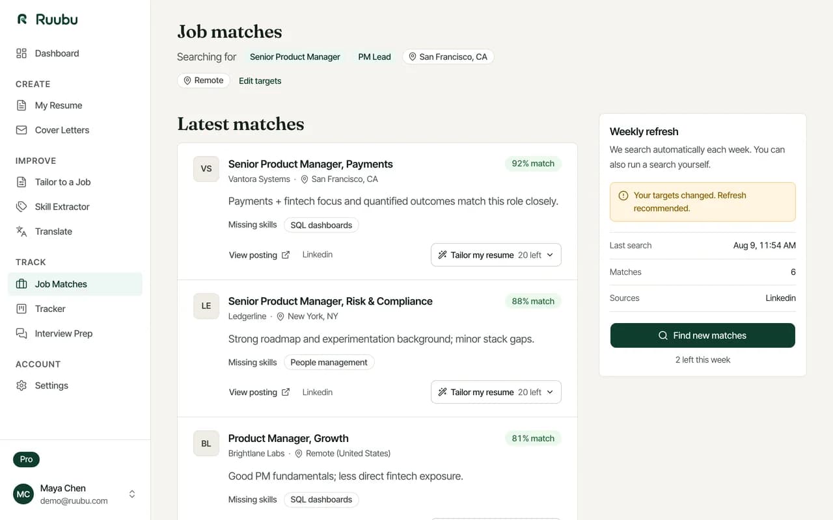The height and width of the screenshot is (520, 833).
Task: Click the Edit targets link
Action: pos(260,81)
